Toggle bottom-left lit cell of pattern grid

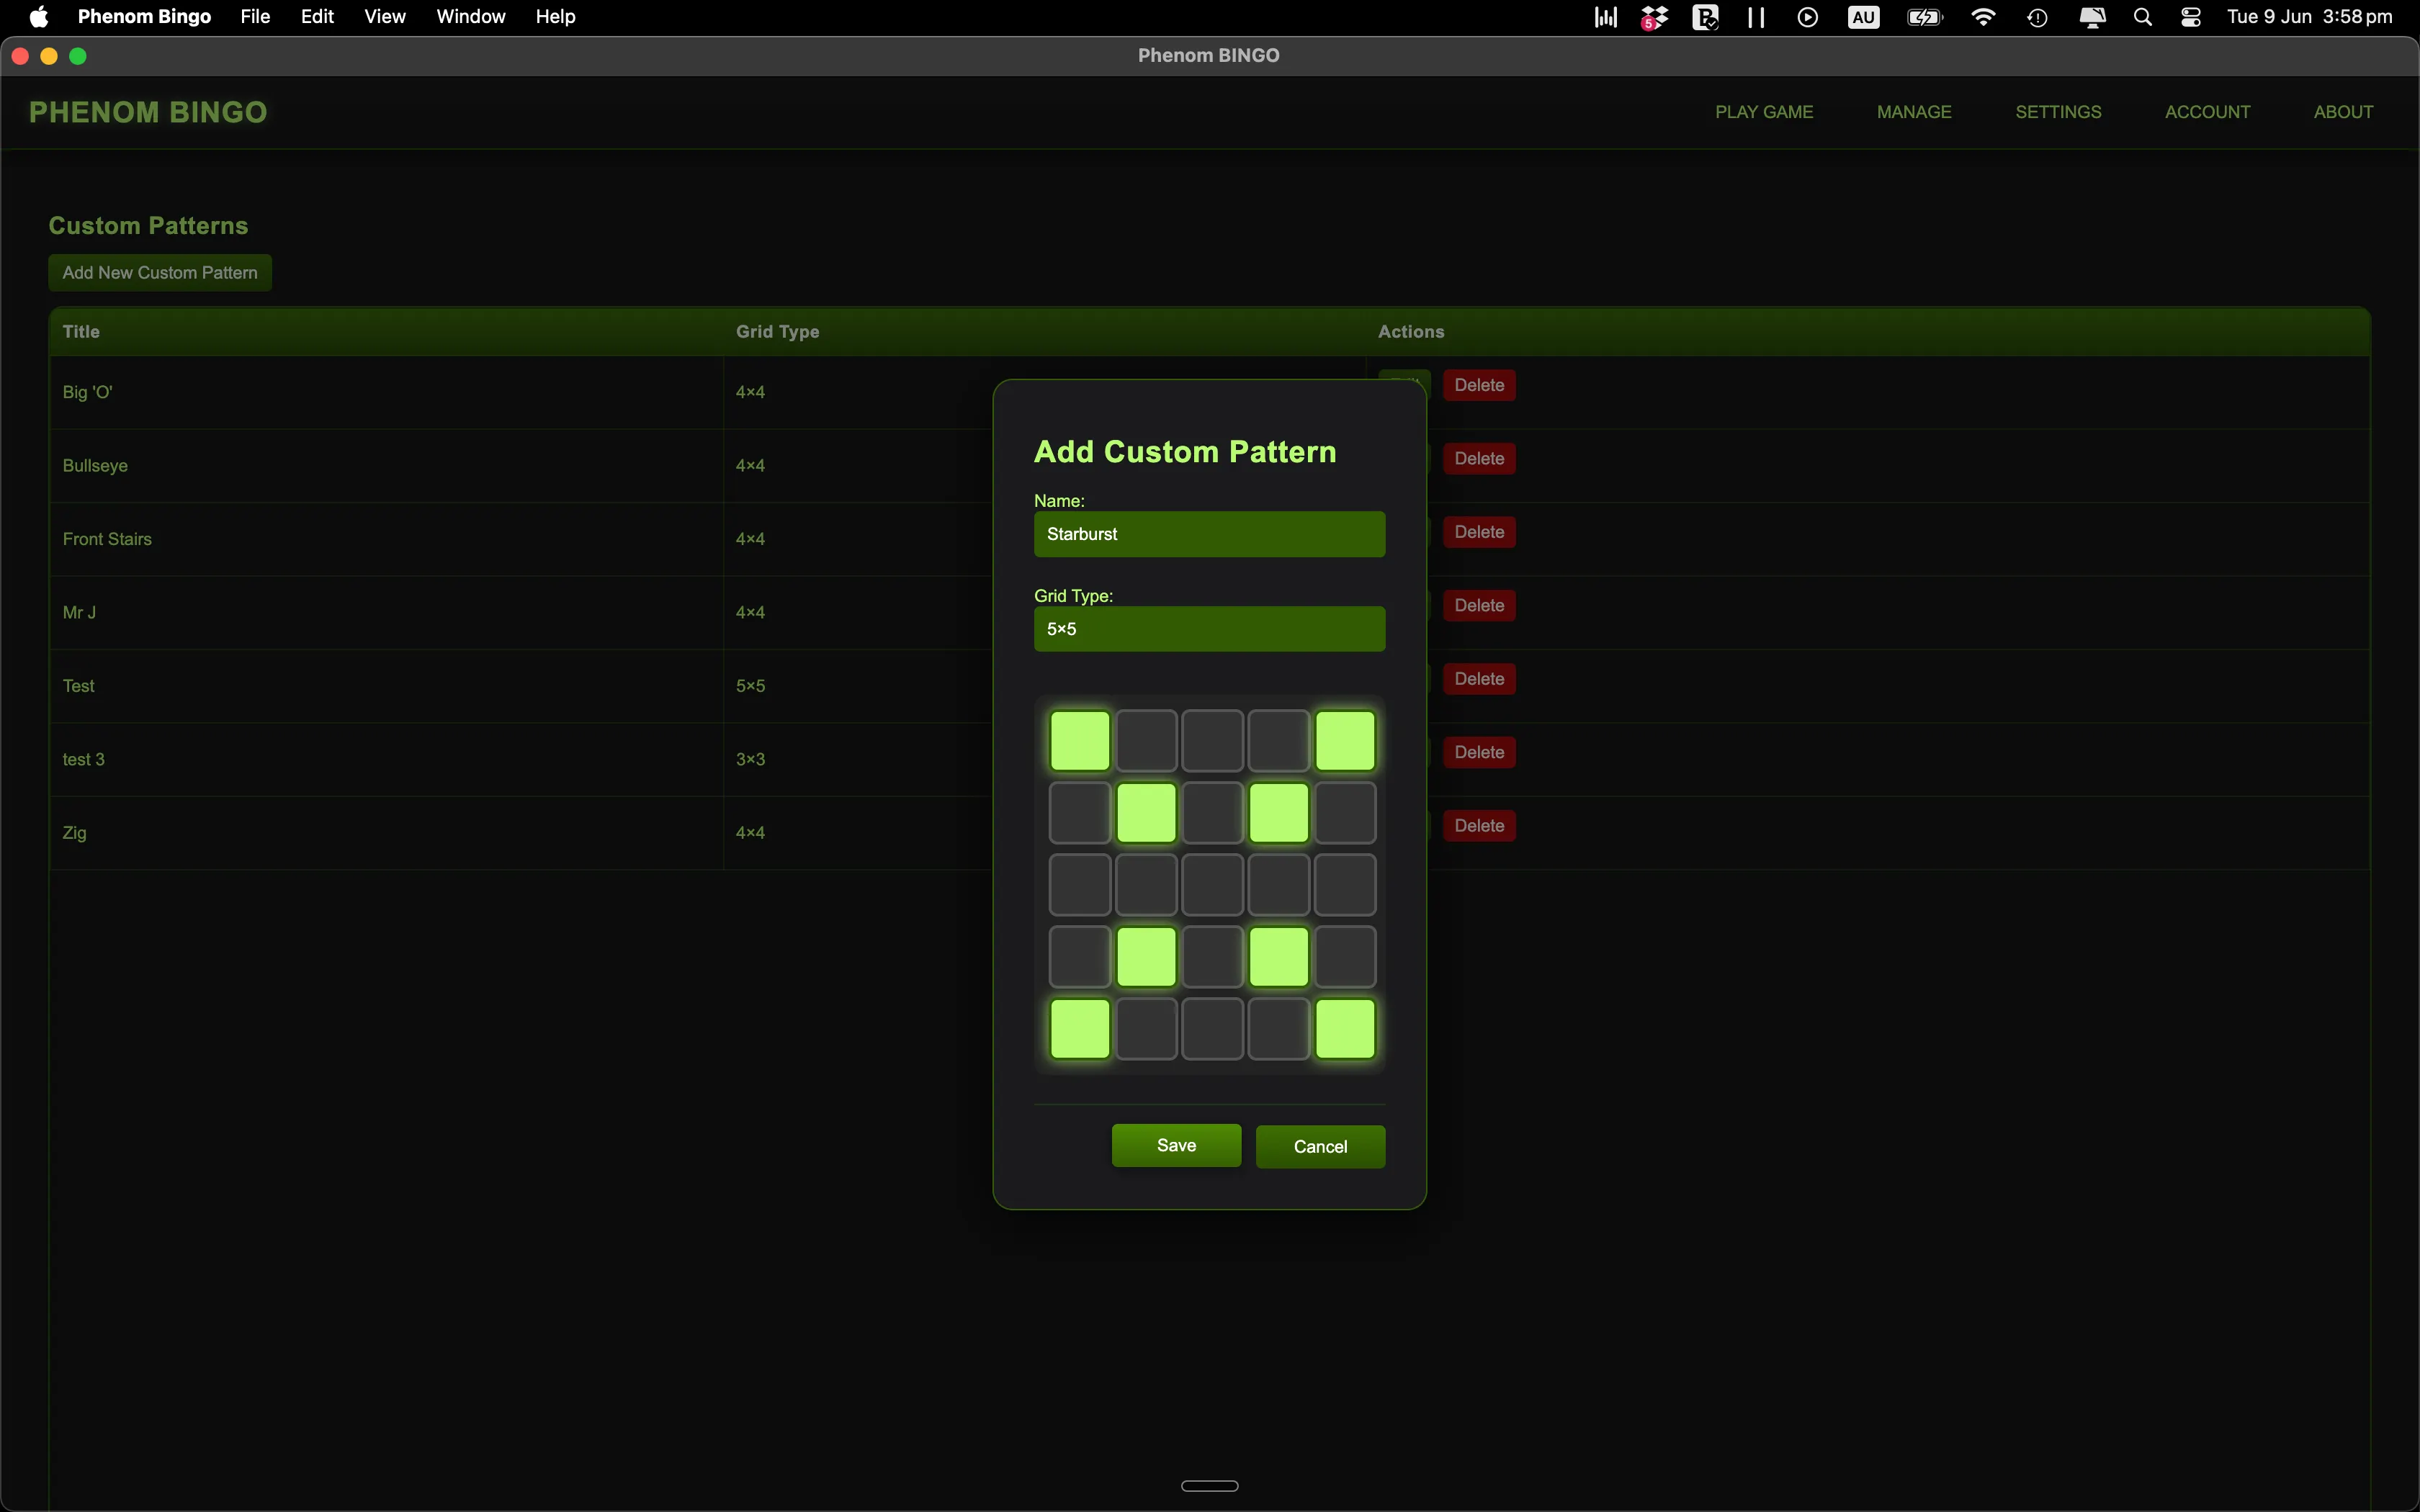(1080, 1029)
